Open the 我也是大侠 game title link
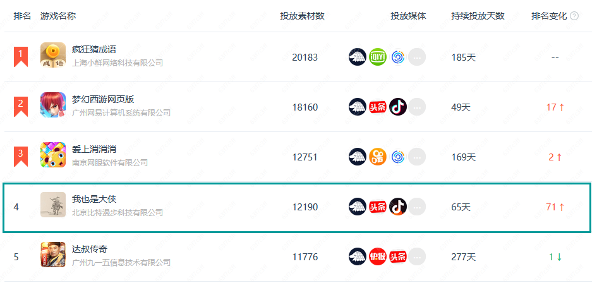The width and height of the screenshot is (597, 283). [94, 199]
